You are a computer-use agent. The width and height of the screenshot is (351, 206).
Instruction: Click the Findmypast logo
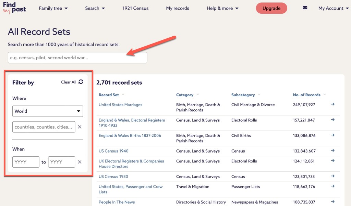pyautogui.click(x=14, y=8)
